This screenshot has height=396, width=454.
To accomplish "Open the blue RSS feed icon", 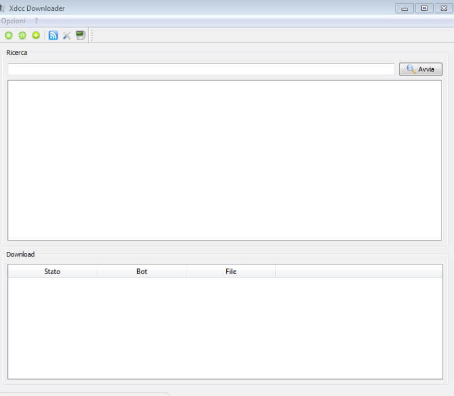I will pyautogui.click(x=53, y=35).
